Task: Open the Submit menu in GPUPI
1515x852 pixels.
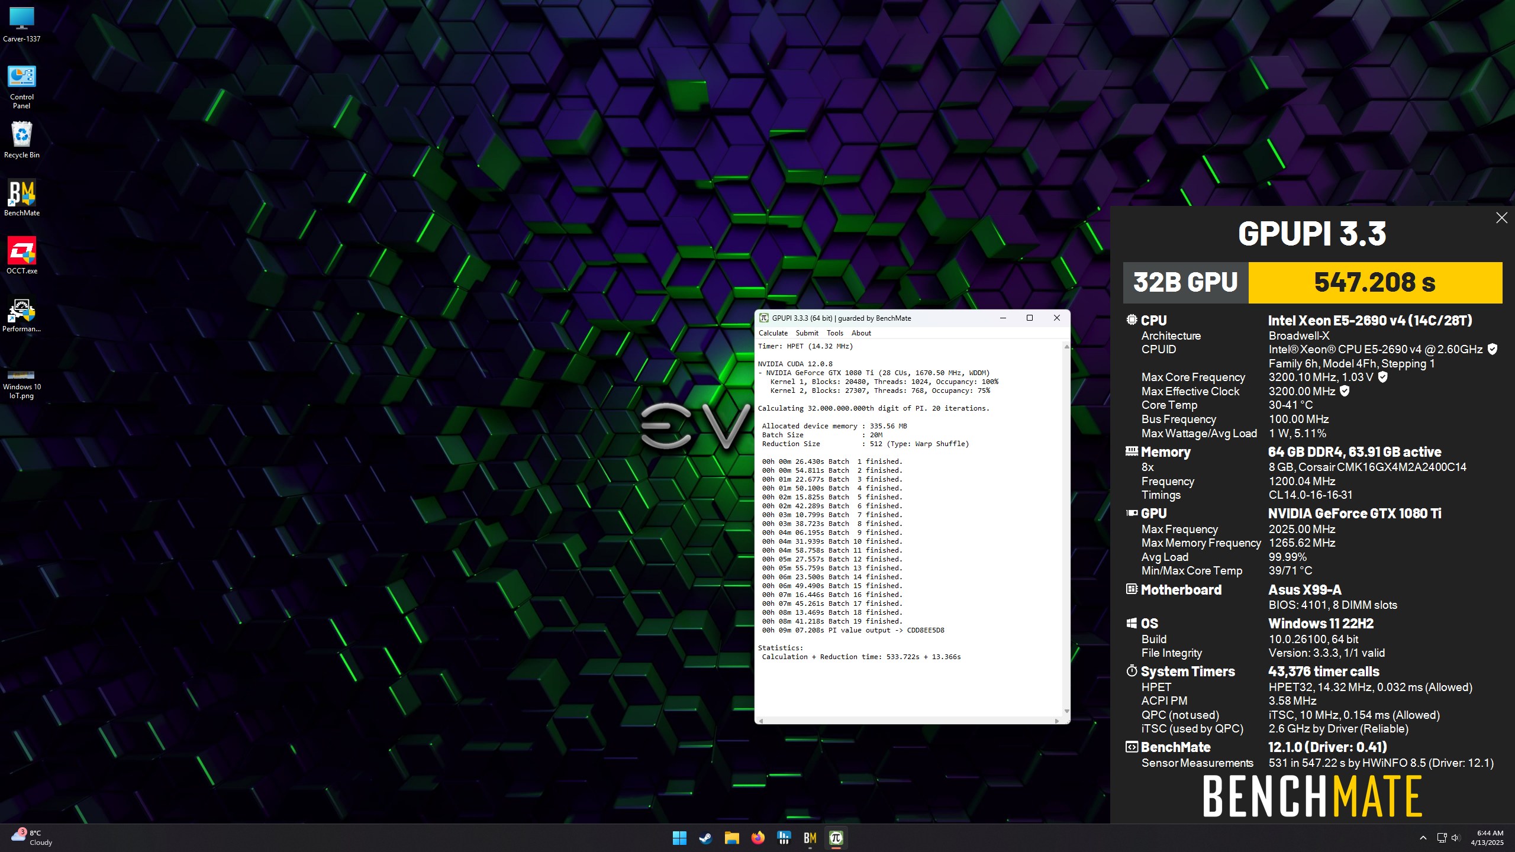Action: (807, 333)
